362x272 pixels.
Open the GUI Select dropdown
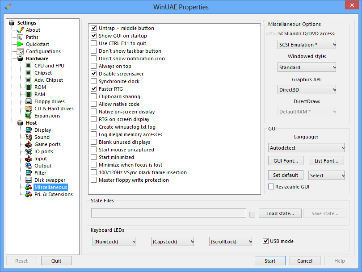326,176
